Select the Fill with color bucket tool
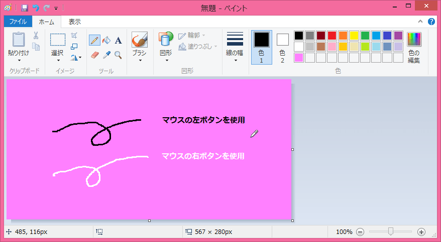Image resolution: width=441 pixels, height=242 pixels. [106, 40]
